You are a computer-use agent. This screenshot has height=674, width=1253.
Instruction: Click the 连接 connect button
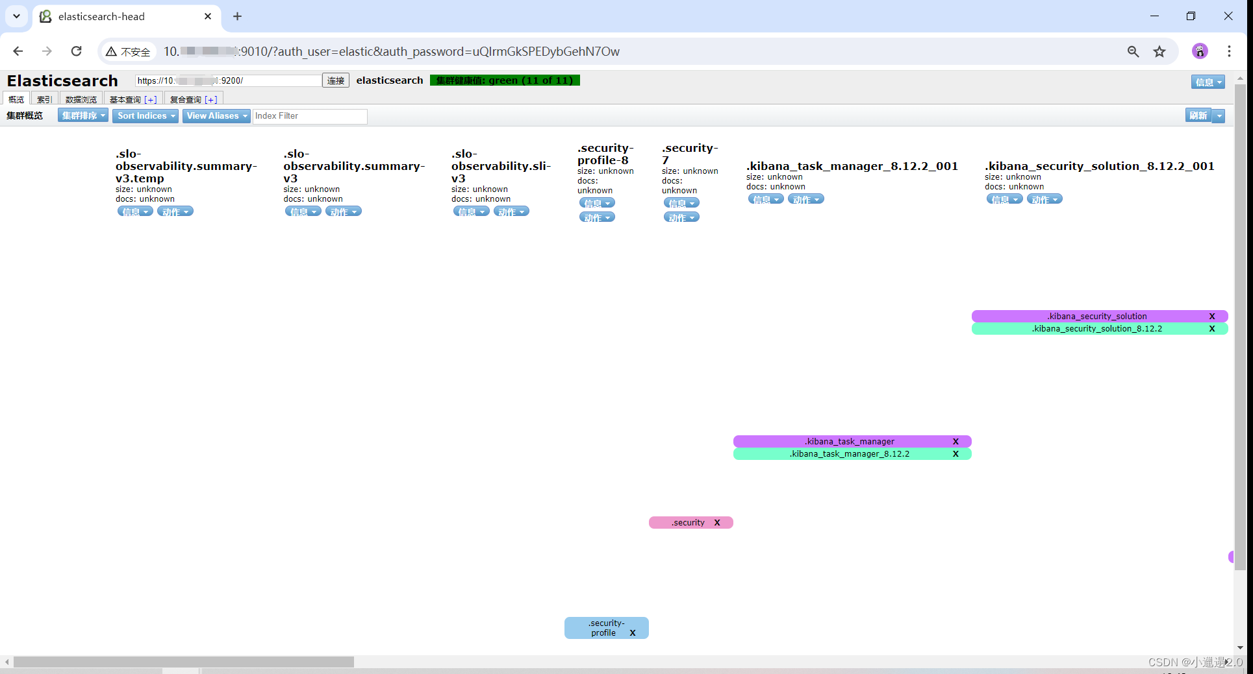click(336, 80)
